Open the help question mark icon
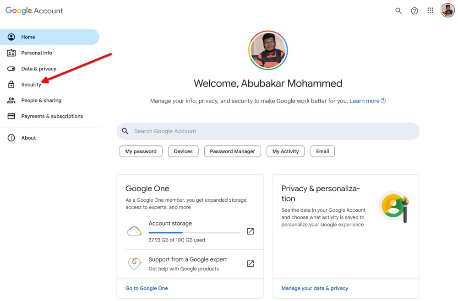Screen dimensions: 458x301 tap(414, 11)
